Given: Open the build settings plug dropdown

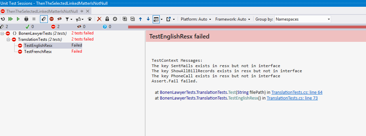Looking at the screenshot, I should (80, 19).
